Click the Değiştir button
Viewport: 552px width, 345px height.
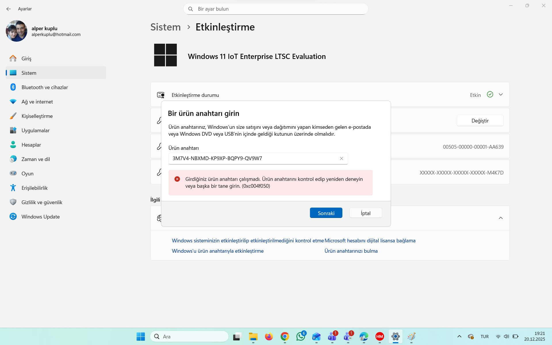coord(480,120)
